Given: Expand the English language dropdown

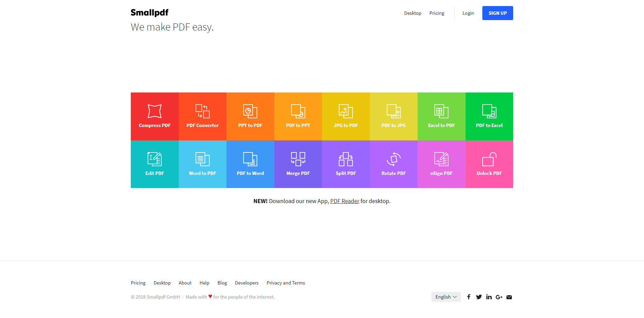Looking at the screenshot, I should click(x=446, y=297).
